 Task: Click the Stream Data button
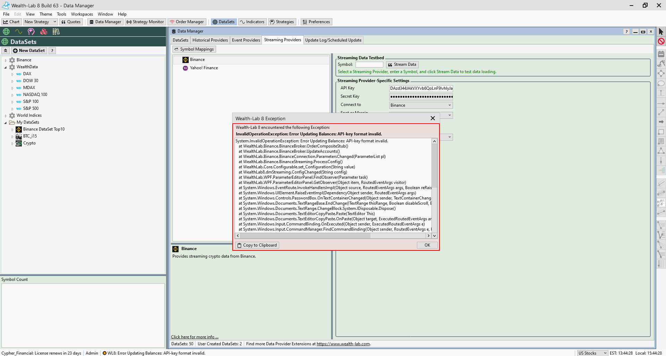tap(402, 64)
